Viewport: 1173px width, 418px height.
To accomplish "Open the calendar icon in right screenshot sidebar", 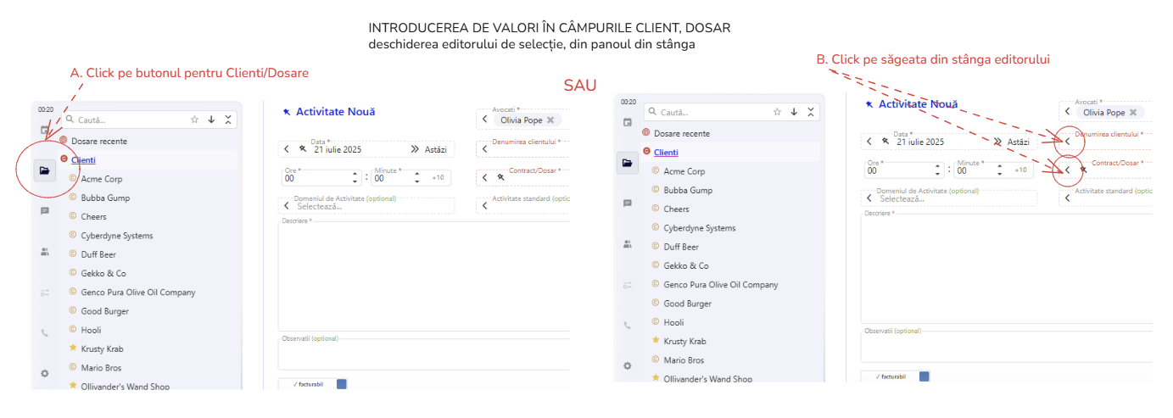I will pyautogui.click(x=628, y=123).
